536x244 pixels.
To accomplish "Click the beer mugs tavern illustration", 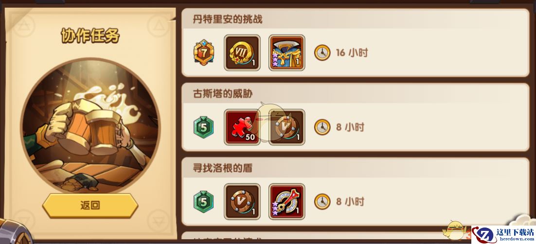I will pos(90,126).
